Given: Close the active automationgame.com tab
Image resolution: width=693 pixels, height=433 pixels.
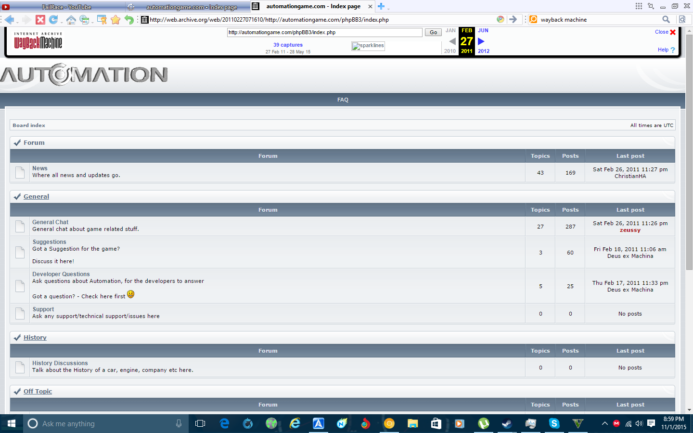Looking at the screenshot, I should point(370,6).
